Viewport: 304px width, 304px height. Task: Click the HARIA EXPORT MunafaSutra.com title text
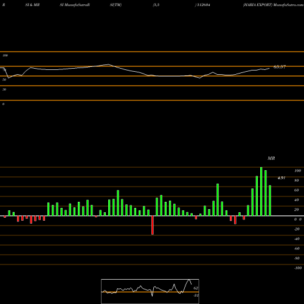click(273, 5)
